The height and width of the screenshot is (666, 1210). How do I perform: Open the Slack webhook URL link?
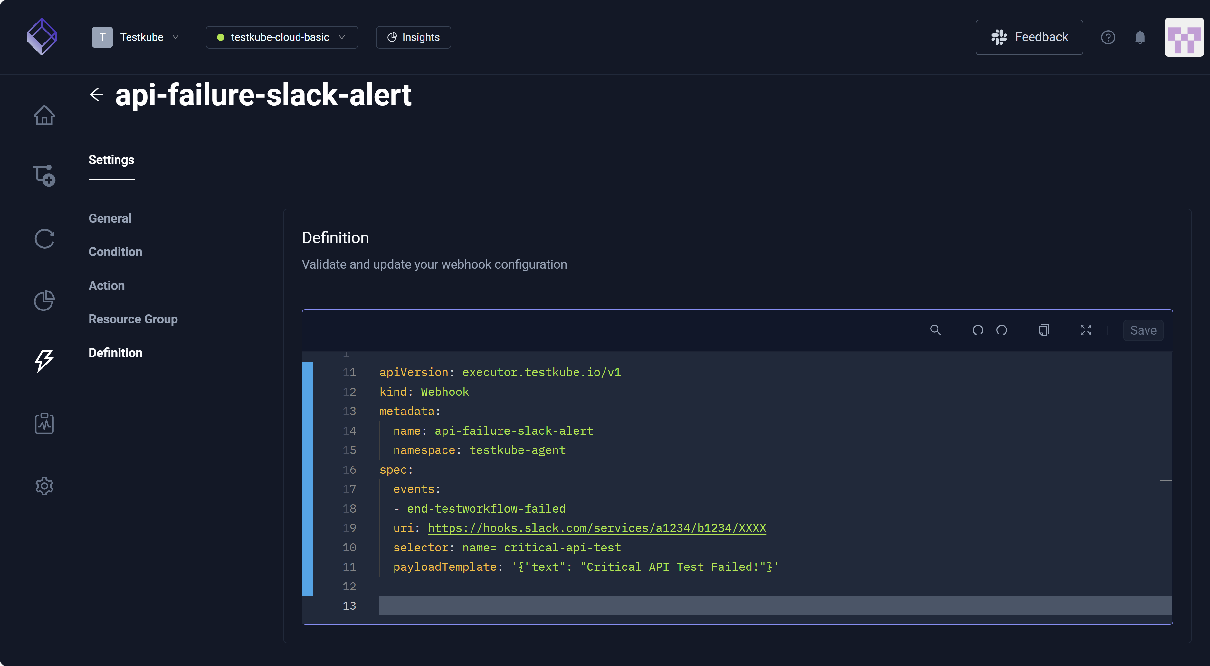coord(596,528)
